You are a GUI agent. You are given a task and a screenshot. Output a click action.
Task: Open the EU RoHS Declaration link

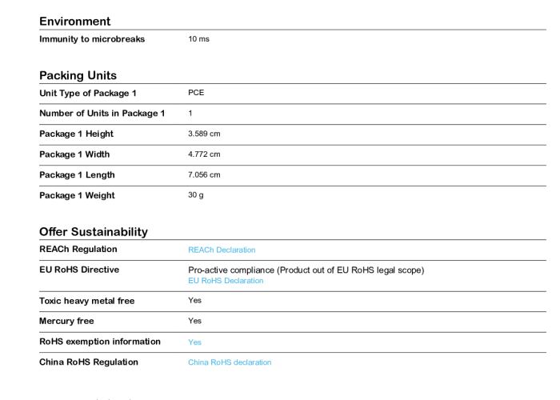226,281
